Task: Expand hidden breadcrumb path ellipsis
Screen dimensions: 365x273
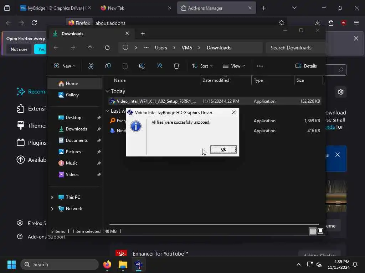Action: click(146, 47)
